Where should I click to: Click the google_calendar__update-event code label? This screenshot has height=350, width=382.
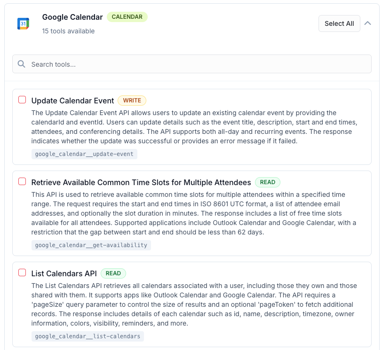tap(84, 154)
